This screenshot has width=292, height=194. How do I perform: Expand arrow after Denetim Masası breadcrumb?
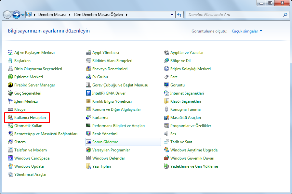[69, 15]
